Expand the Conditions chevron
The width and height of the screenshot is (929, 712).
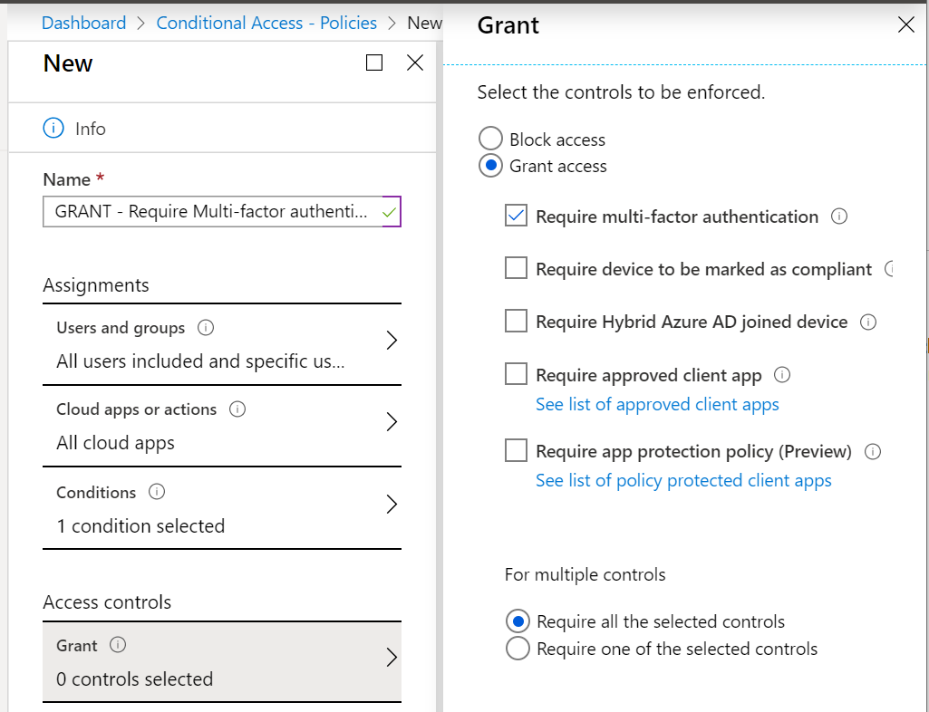pyautogui.click(x=392, y=504)
